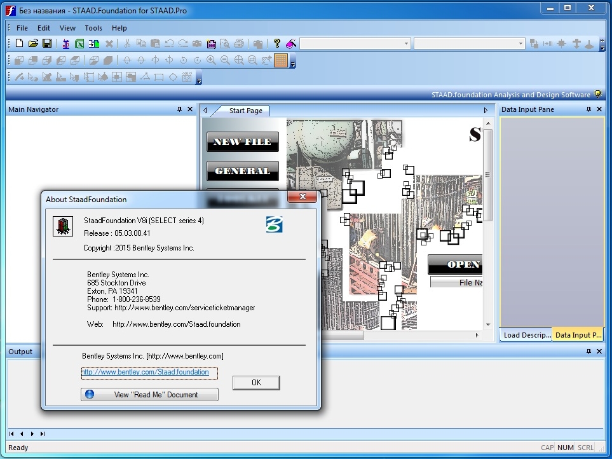Image resolution: width=612 pixels, height=459 pixels.
Task: Close the Main Navigator pane
Action: coord(190,109)
